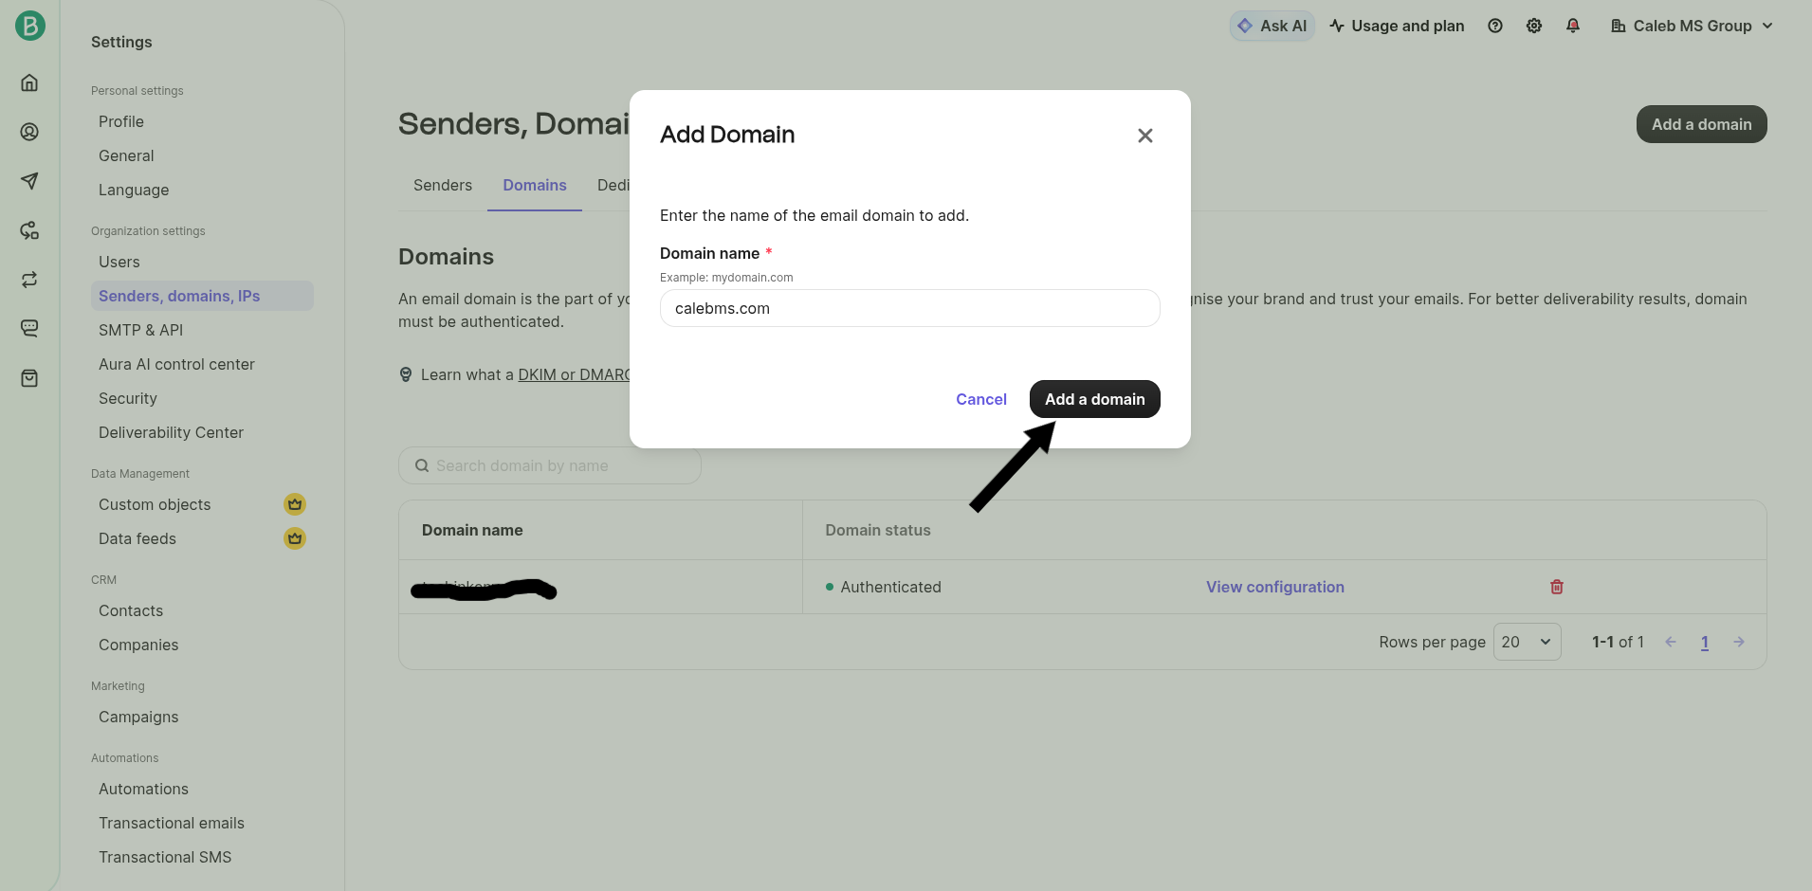
Task: Open Transactional emails settings
Action: tap(172, 823)
